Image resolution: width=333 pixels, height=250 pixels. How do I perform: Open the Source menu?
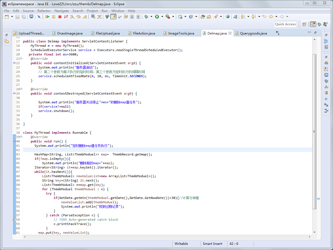(x=28, y=11)
